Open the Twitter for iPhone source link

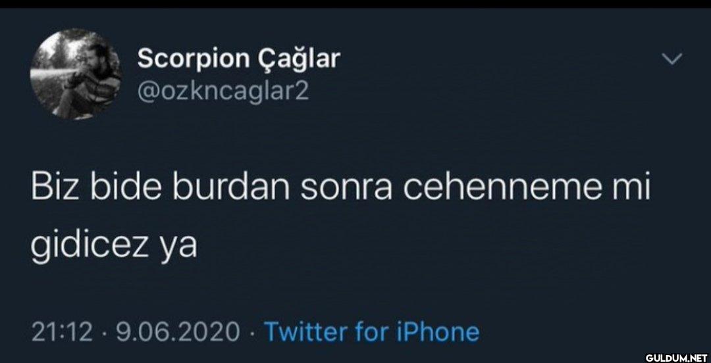(371, 331)
